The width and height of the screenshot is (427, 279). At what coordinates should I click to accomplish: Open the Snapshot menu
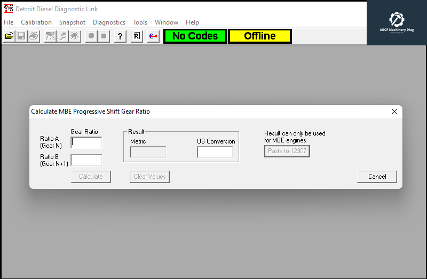pyautogui.click(x=72, y=22)
